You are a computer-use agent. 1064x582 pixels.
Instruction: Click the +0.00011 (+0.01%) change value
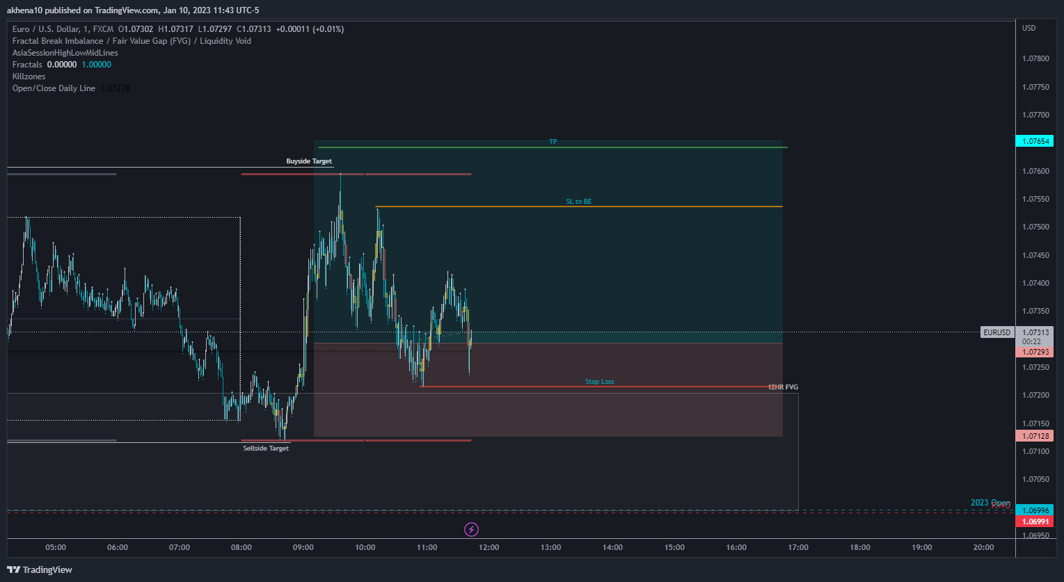(310, 29)
